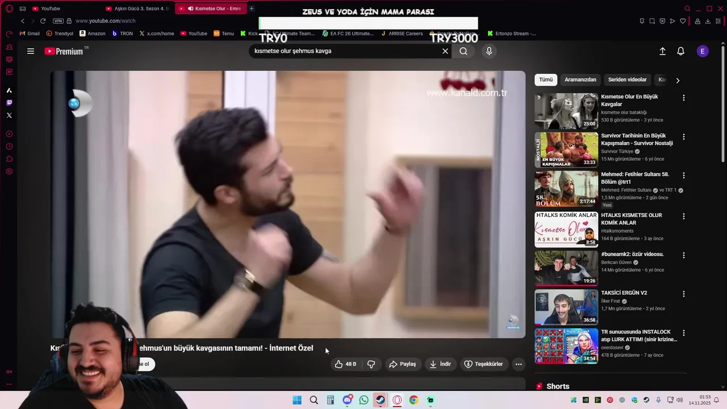This screenshot has height=409, width=727.
Task: Open Survivor Tarihinin En Büyük Kapışmaları thumbnail
Action: [566, 150]
